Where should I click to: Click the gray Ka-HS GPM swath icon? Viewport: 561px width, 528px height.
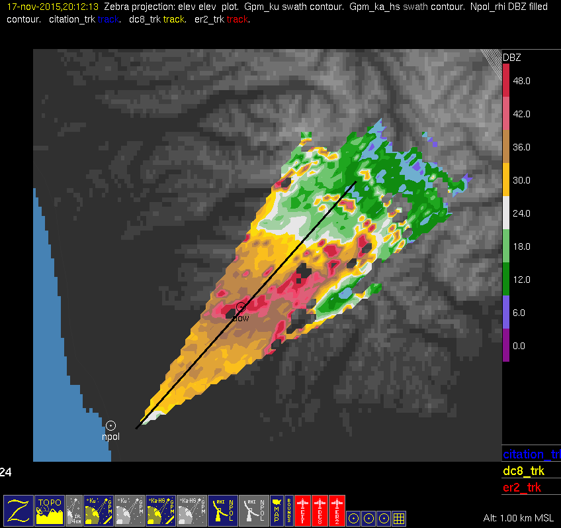192,511
